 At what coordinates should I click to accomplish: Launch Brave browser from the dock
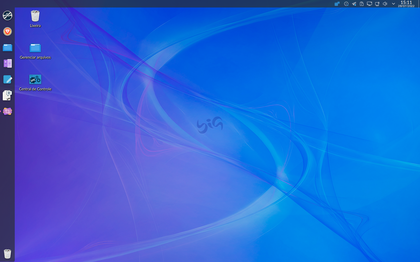[x=7, y=32]
